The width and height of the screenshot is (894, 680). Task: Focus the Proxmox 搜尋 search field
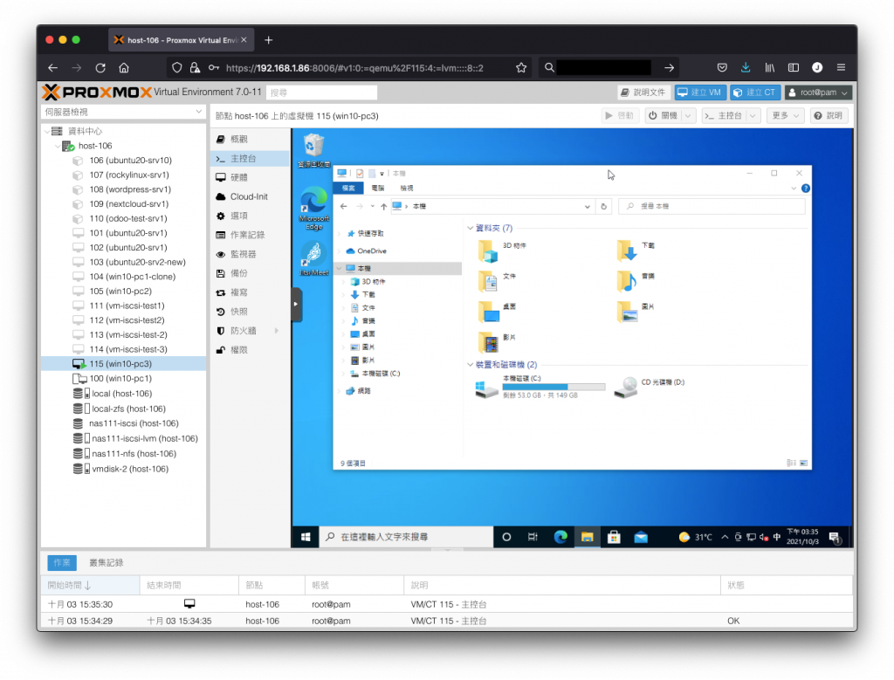[x=321, y=93]
